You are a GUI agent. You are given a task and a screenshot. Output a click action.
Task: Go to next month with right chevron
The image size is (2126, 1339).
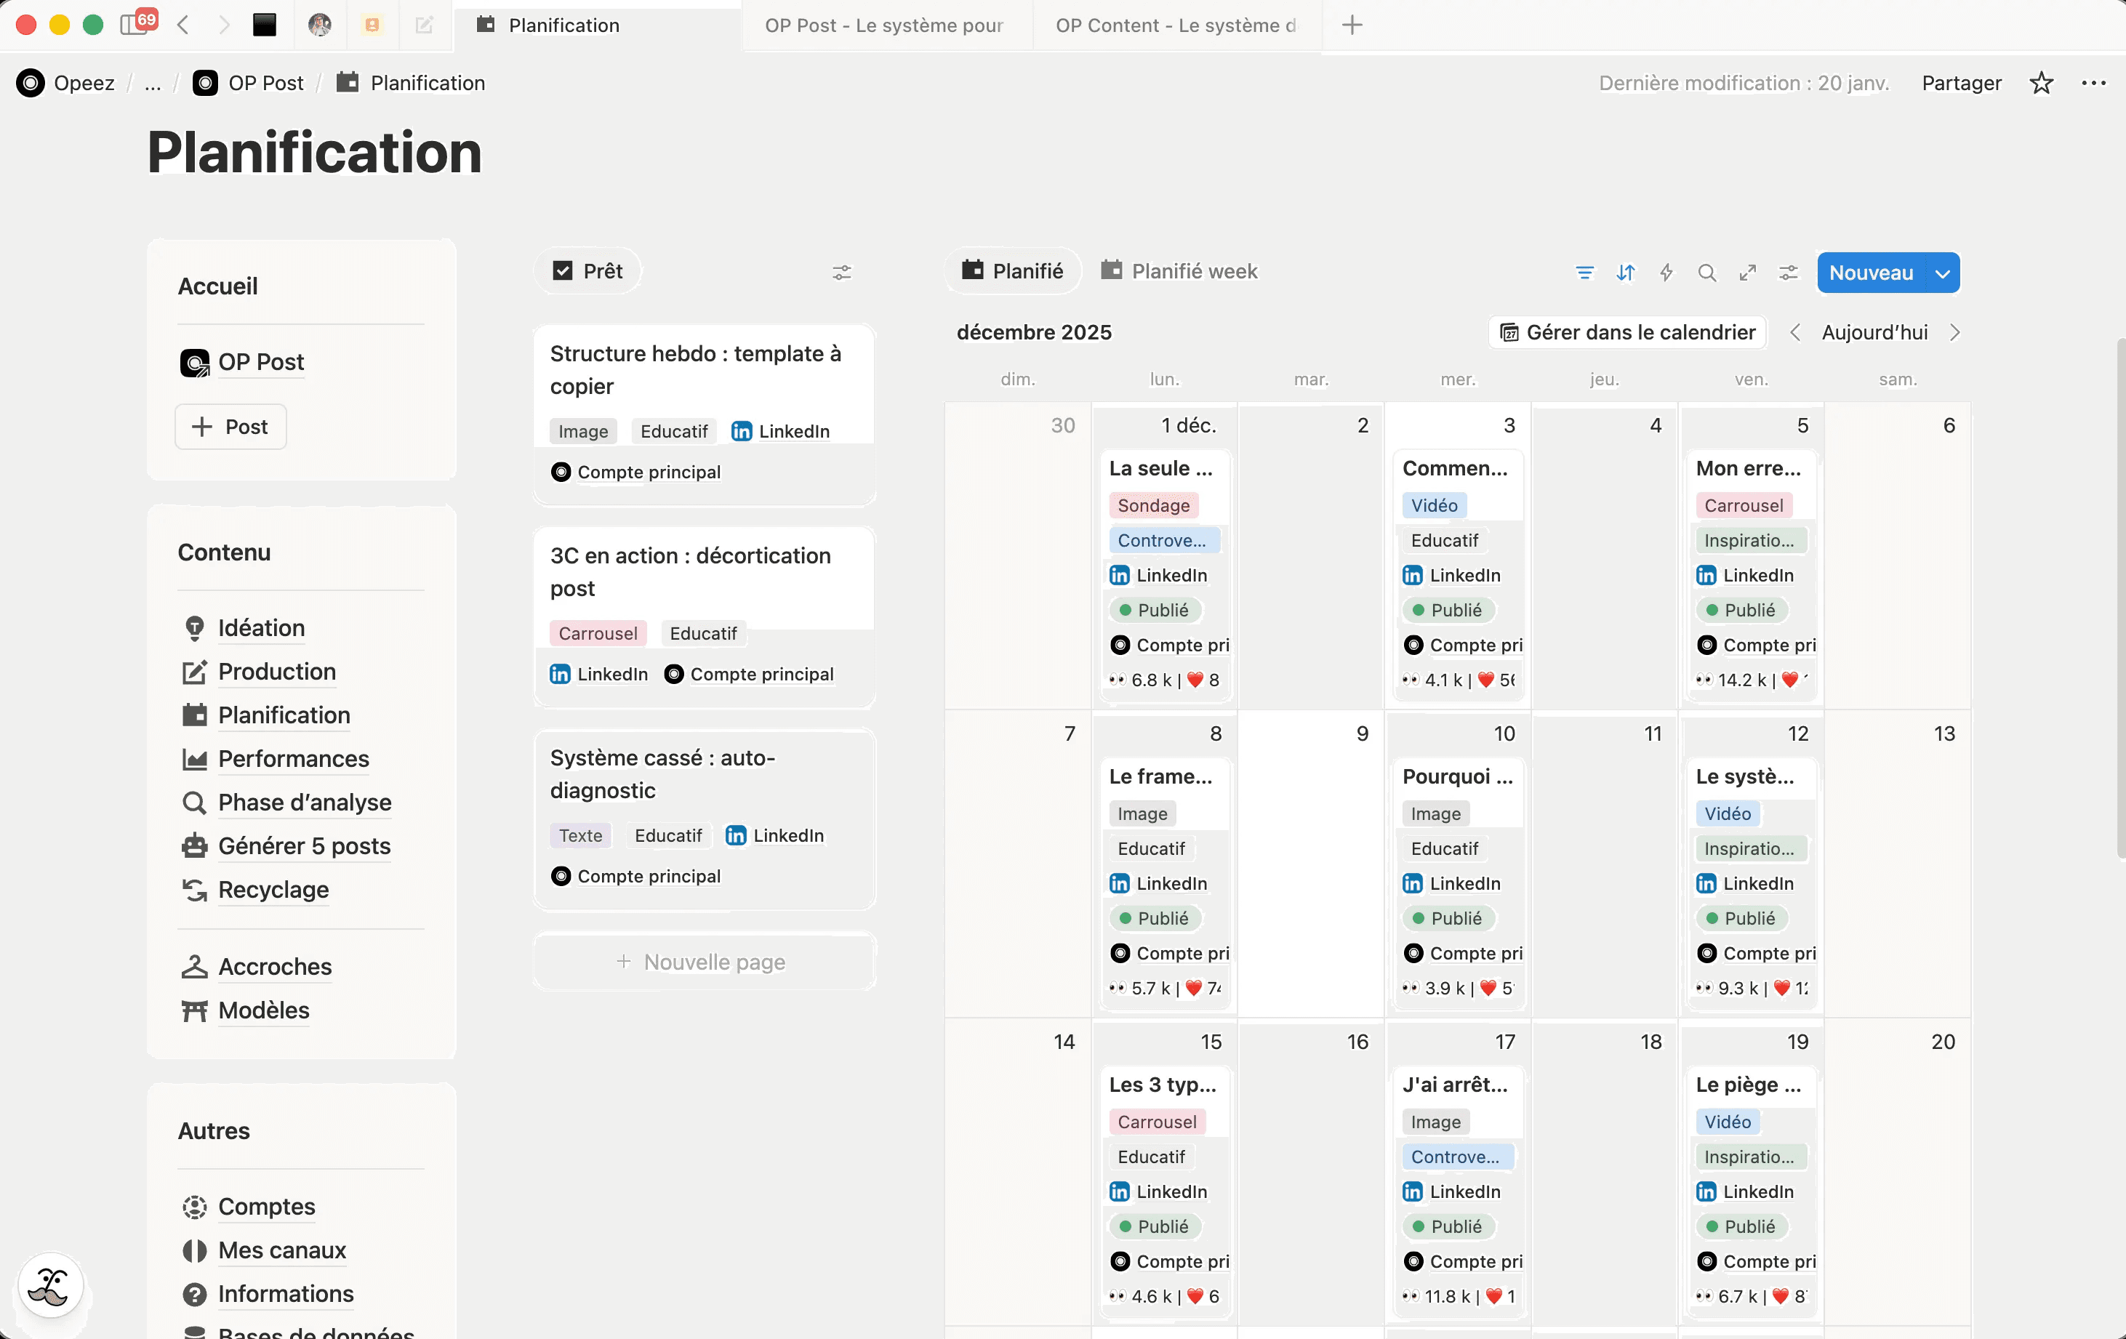pos(1954,333)
